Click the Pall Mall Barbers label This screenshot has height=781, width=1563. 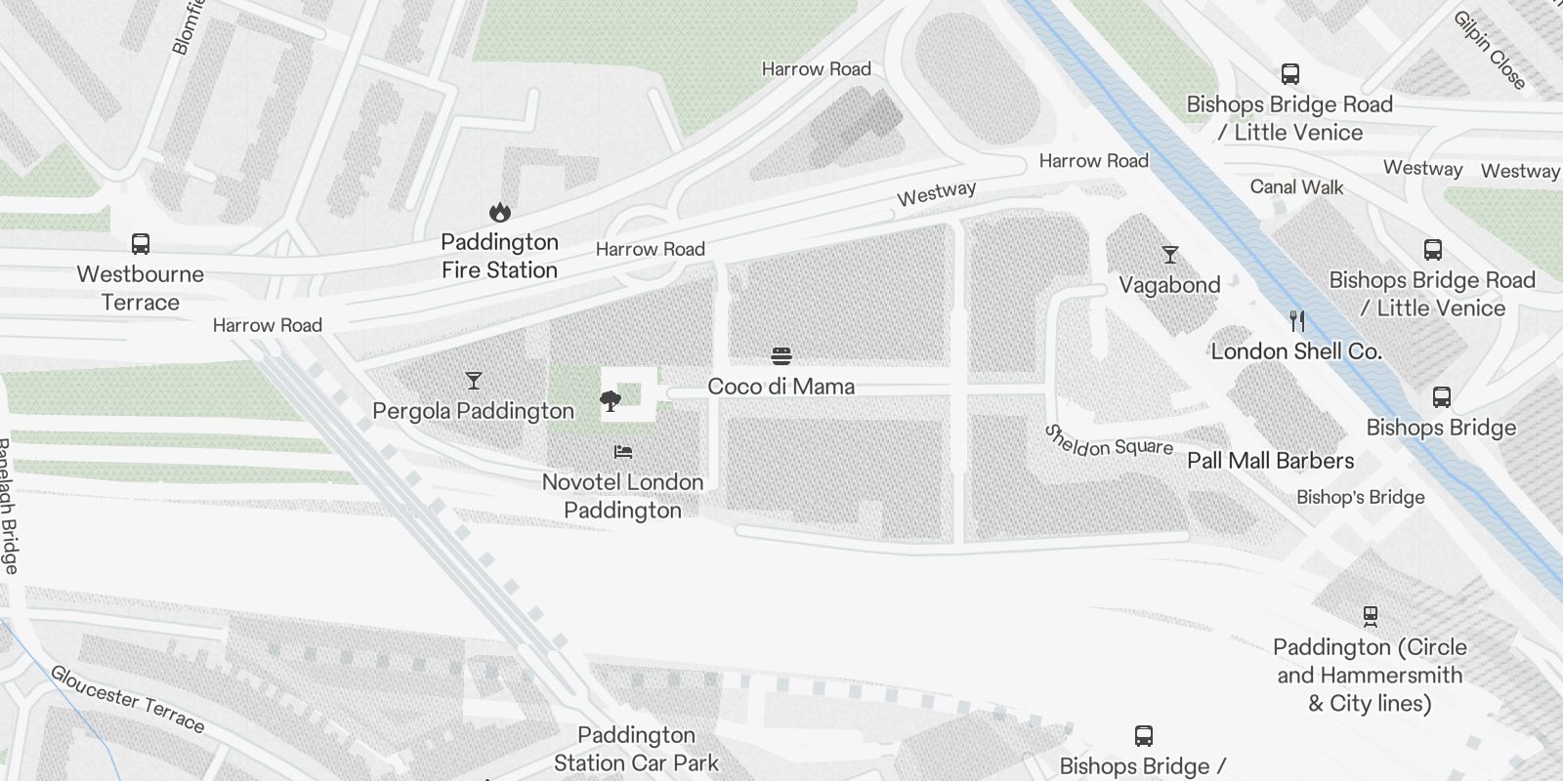pos(1271,461)
